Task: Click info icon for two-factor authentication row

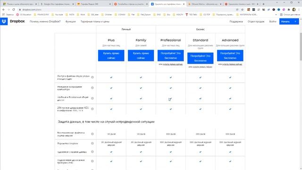Action: point(92,161)
